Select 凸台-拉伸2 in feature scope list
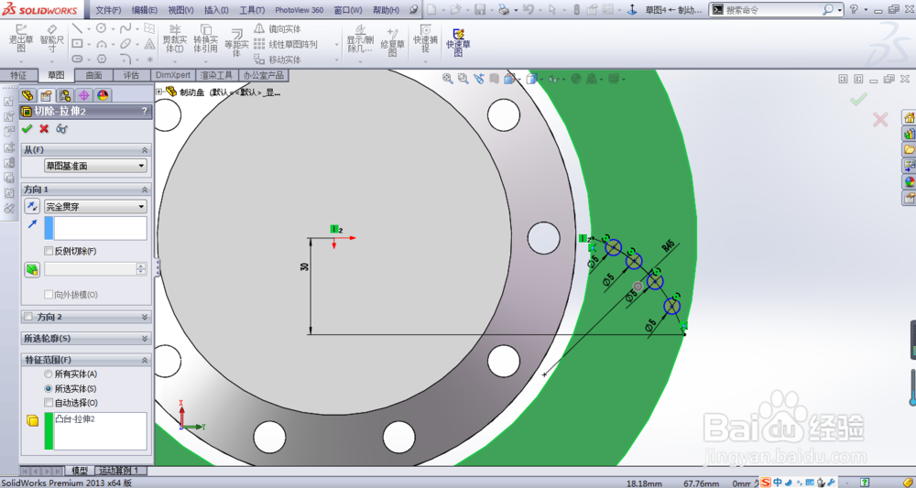 click(x=75, y=419)
